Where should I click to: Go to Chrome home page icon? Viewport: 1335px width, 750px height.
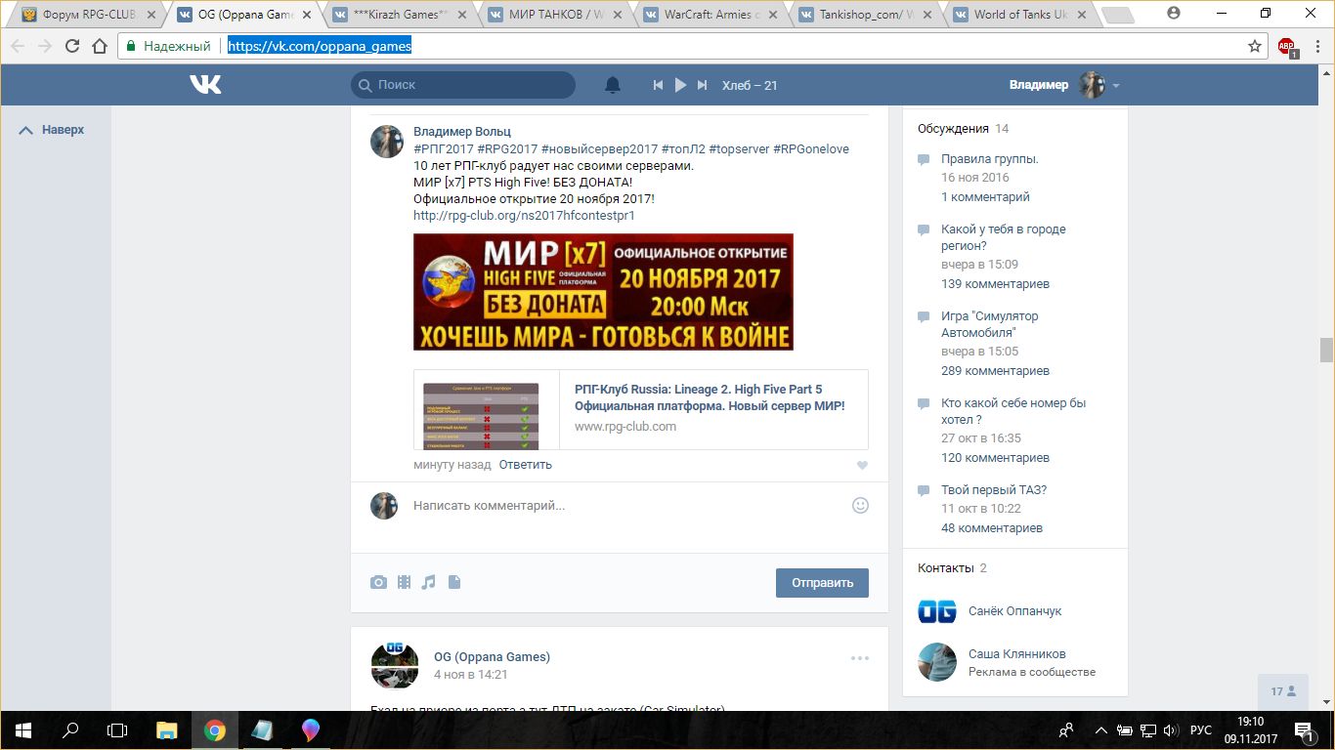click(100, 46)
